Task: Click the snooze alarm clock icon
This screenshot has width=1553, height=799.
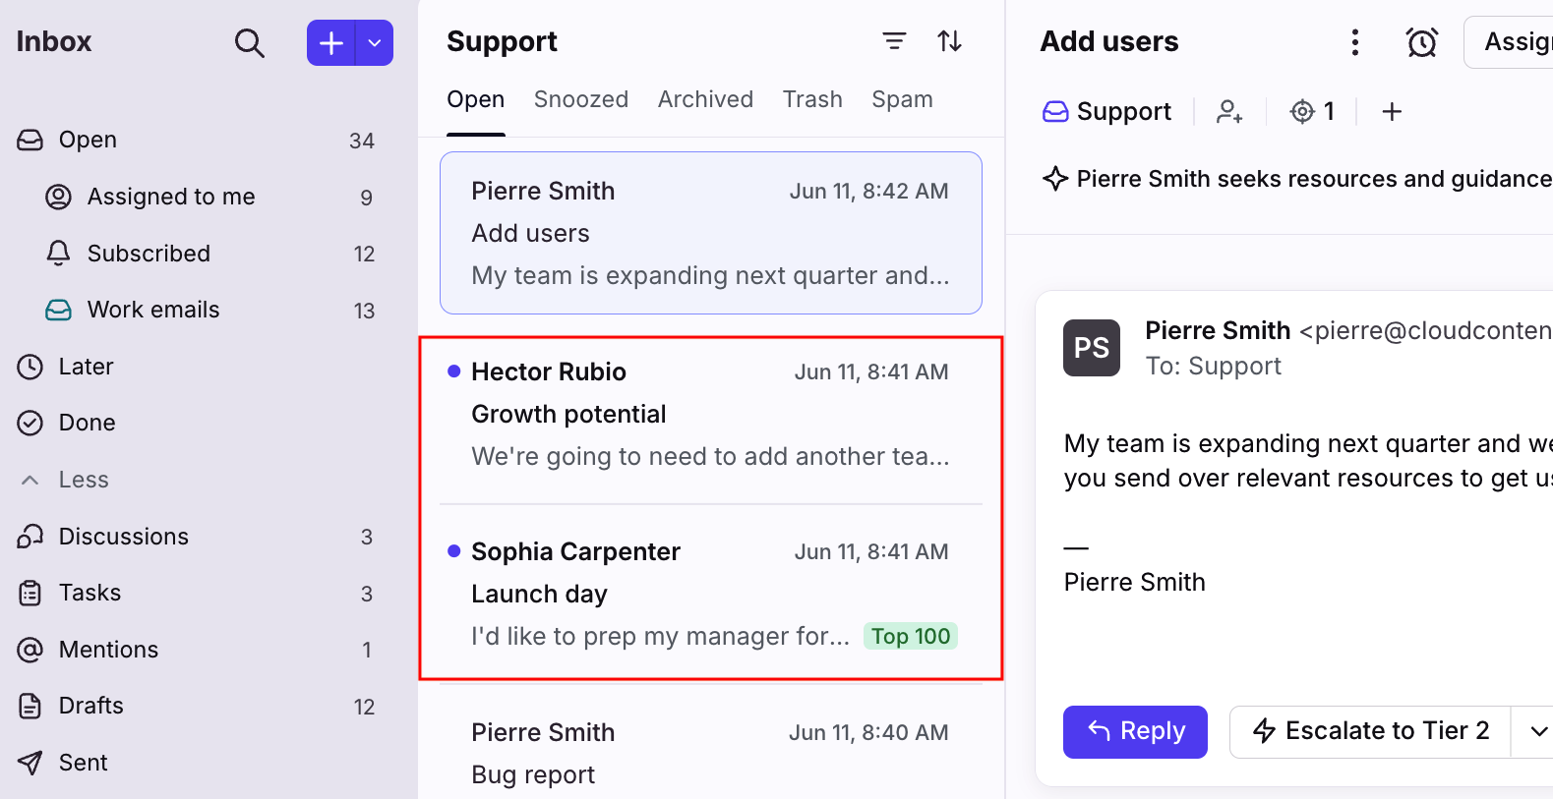Action: [x=1422, y=42]
